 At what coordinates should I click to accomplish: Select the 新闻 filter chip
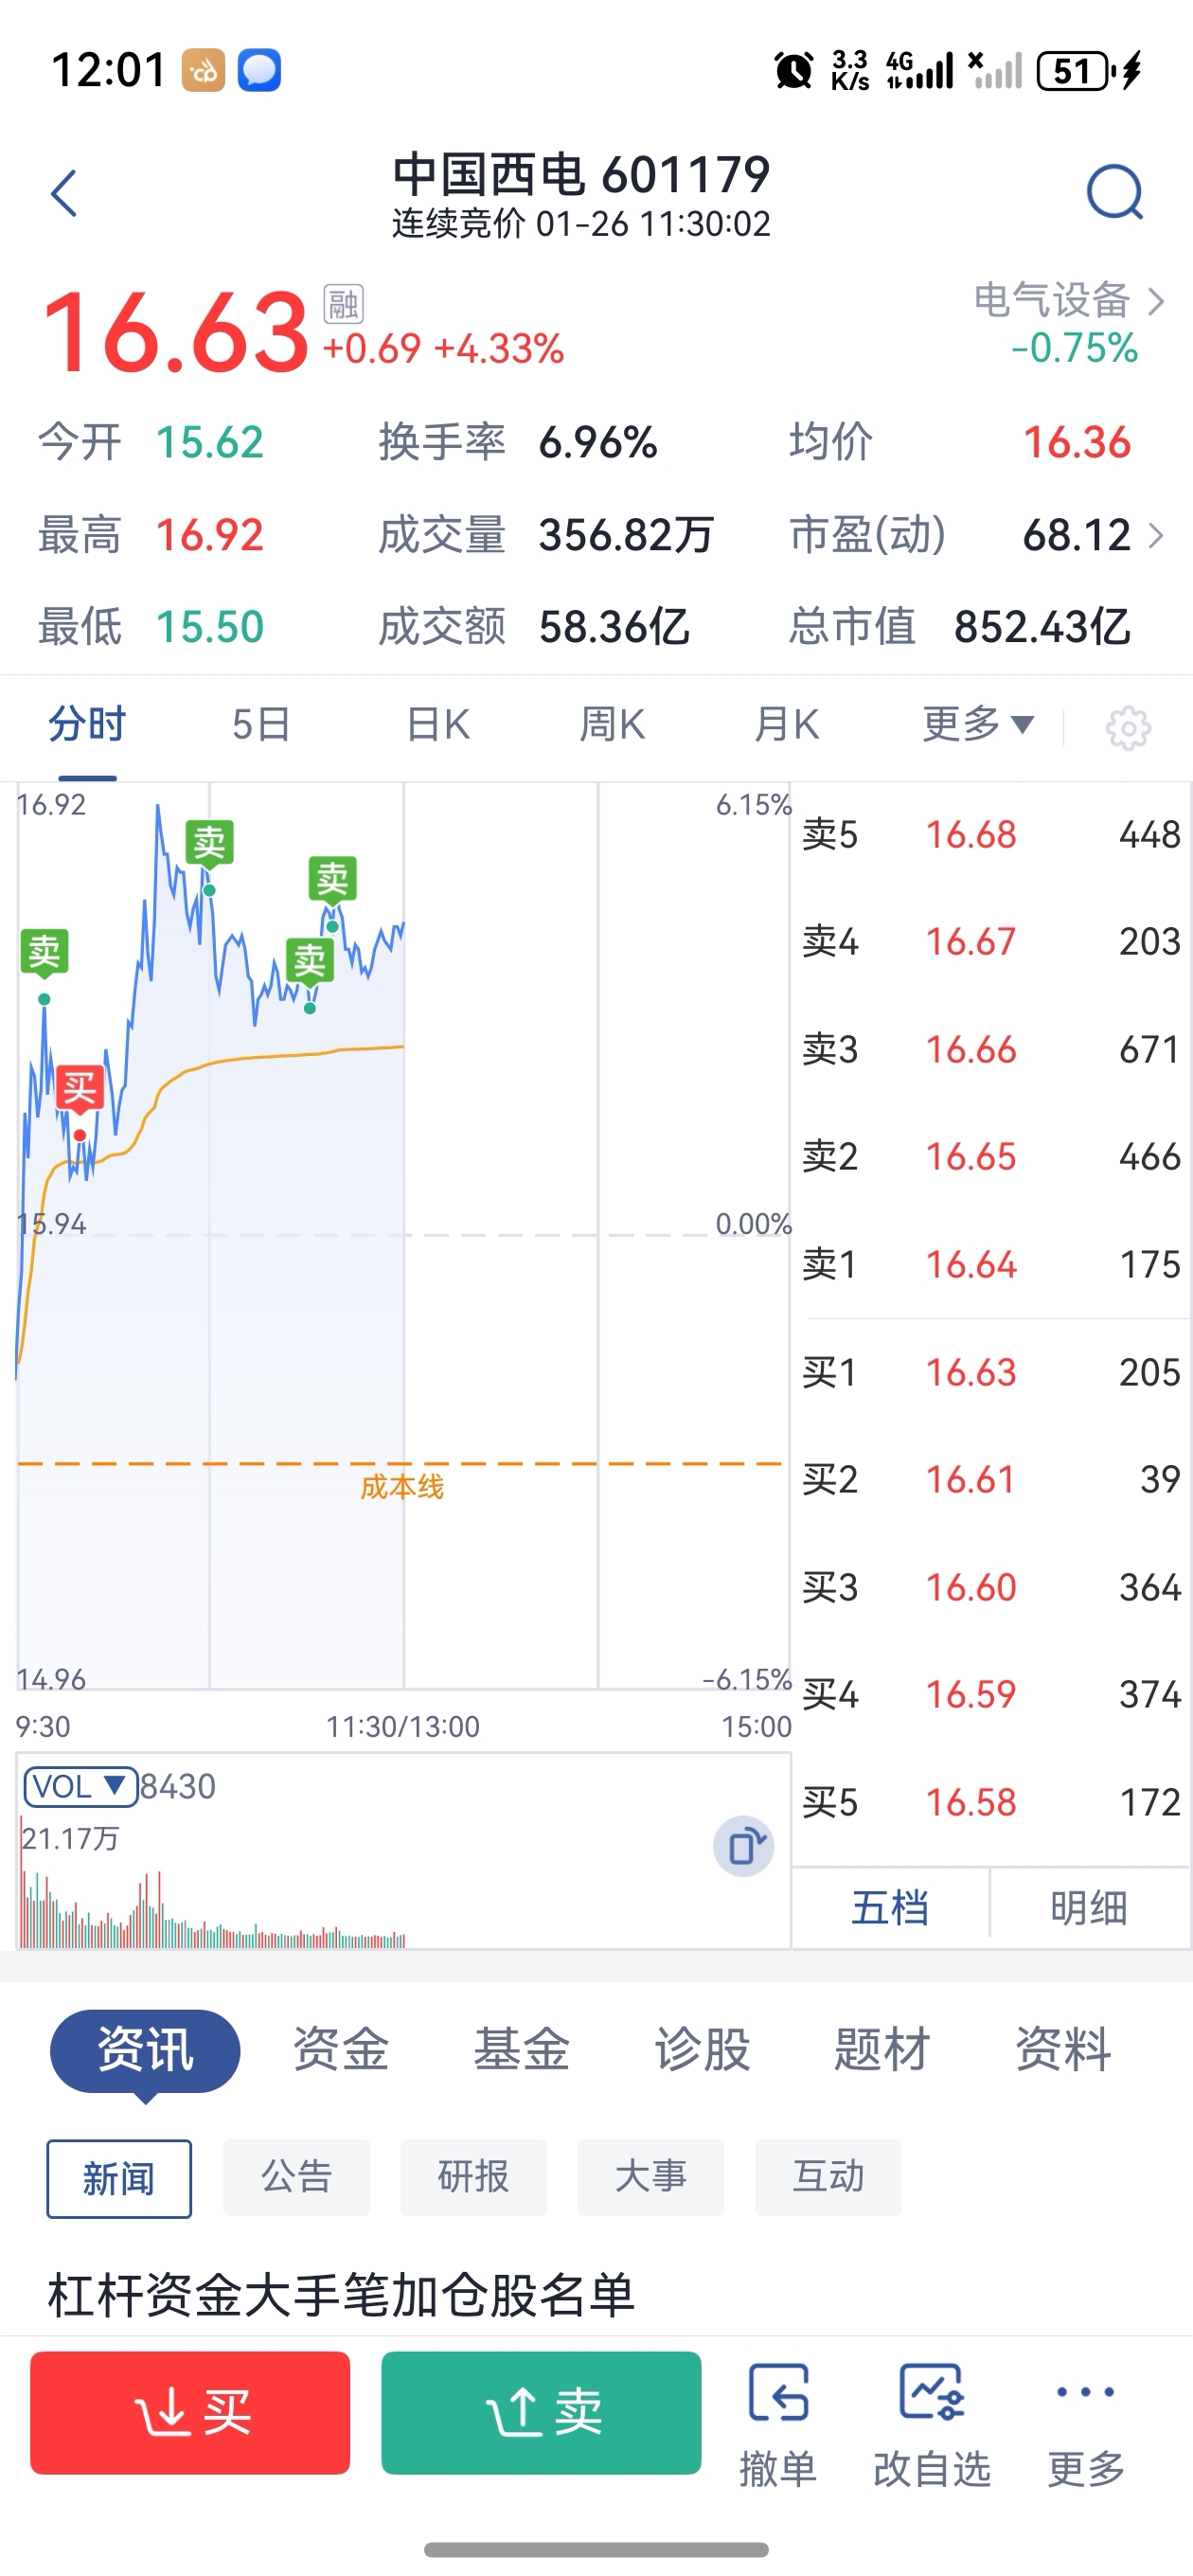click(119, 2179)
